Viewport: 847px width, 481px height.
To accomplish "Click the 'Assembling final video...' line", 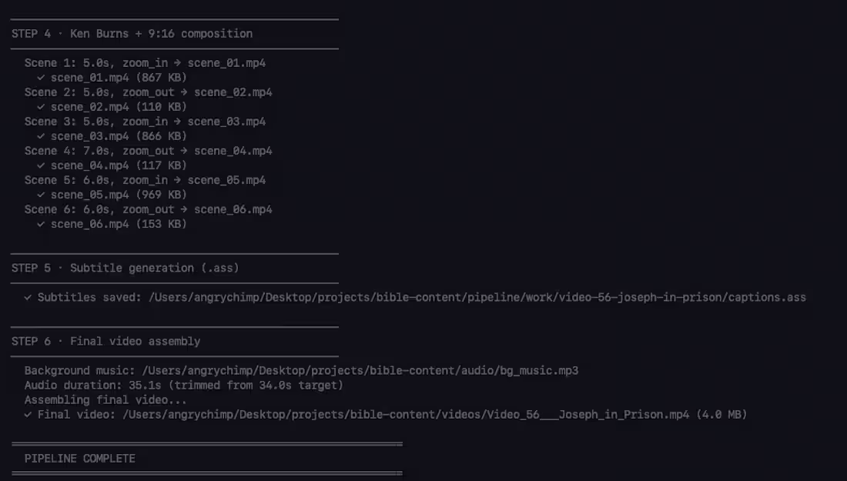I will [x=105, y=400].
